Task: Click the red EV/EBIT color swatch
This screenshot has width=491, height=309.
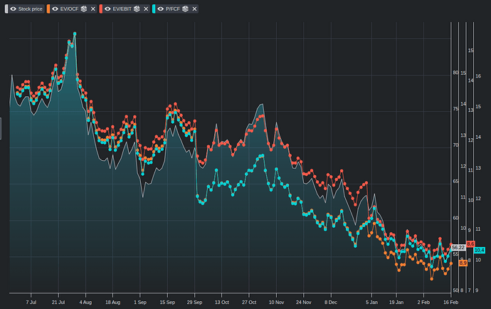Action: tap(100, 9)
